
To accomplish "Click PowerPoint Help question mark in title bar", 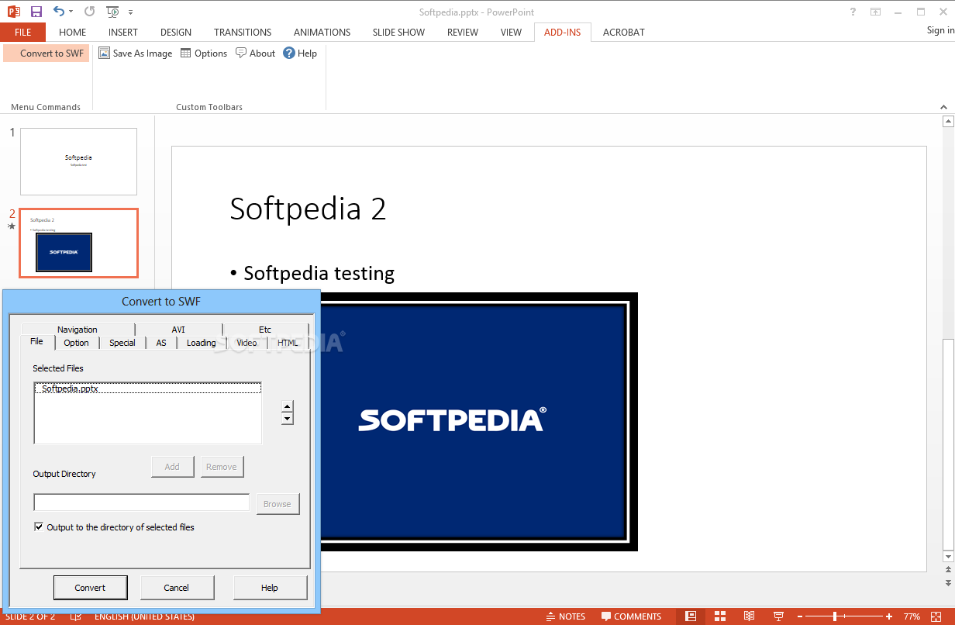I will (x=853, y=12).
